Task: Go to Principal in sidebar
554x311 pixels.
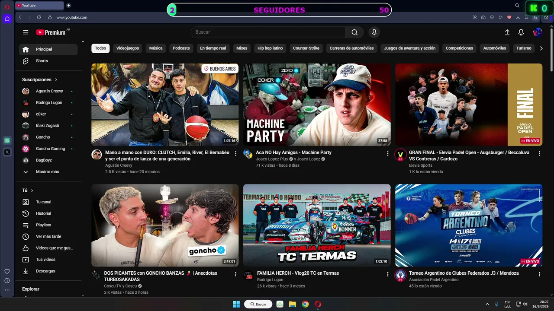Action: pyautogui.click(x=48, y=50)
